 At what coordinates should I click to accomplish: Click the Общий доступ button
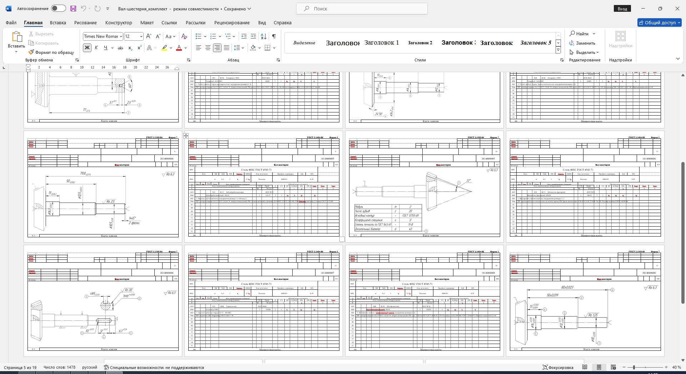660,22
